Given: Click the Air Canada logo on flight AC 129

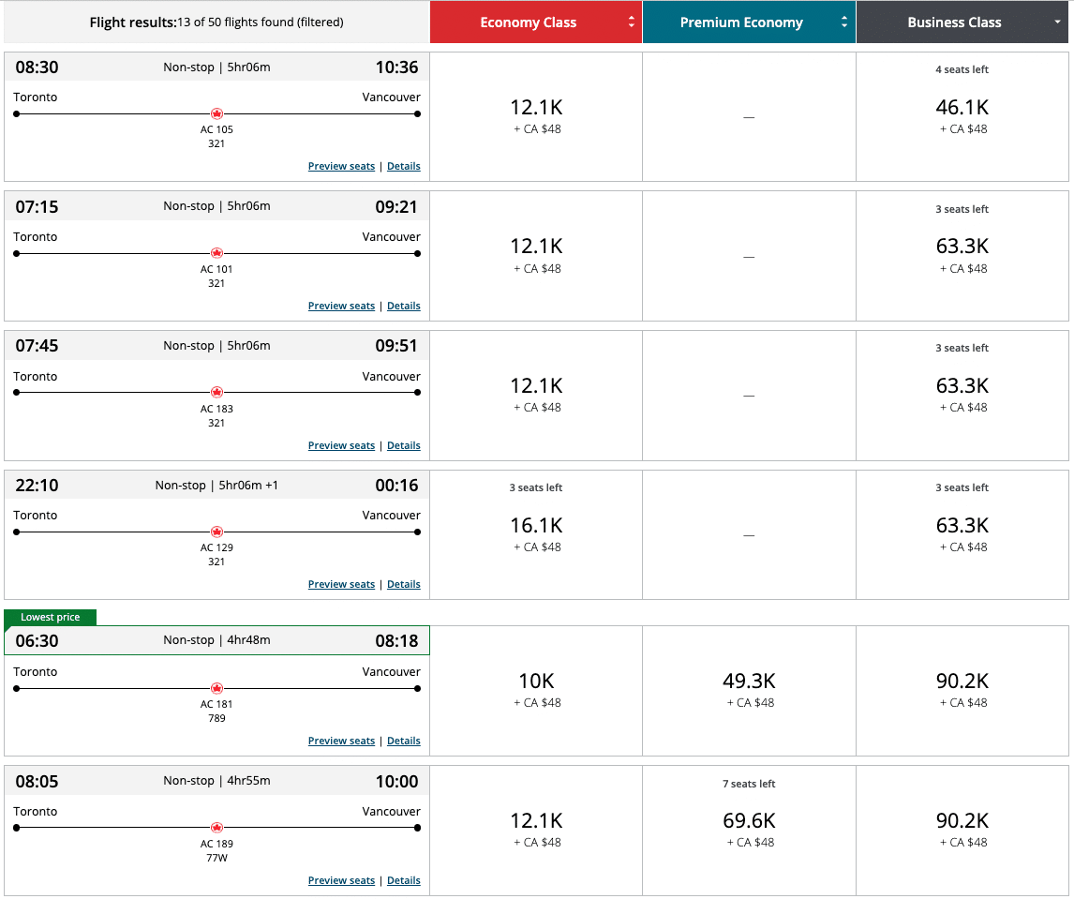Looking at the screenshot, I should (x=216, y=532).
